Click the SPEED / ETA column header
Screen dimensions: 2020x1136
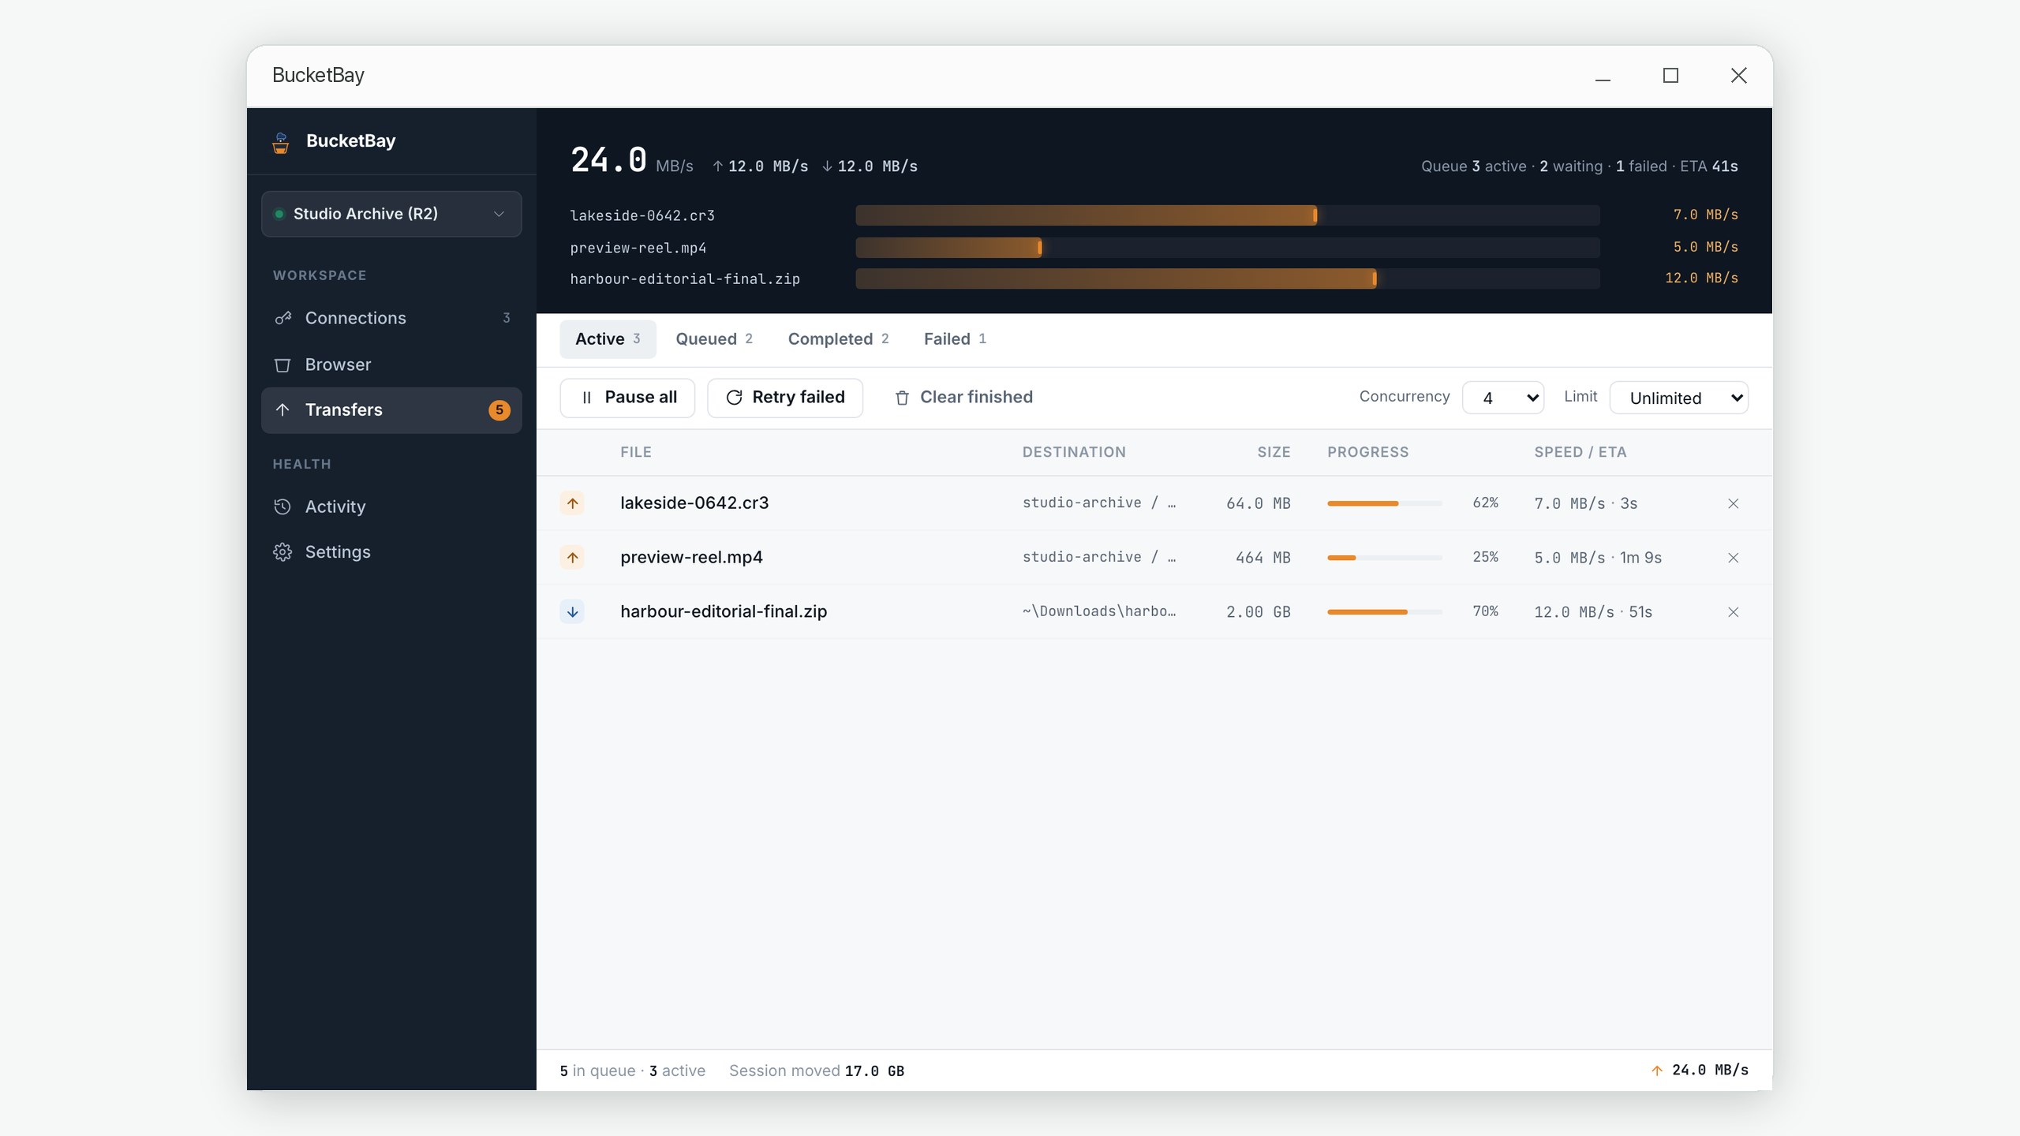(1580, 453)
